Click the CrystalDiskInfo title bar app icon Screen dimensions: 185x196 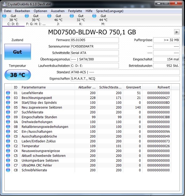(x=5, y=3)
